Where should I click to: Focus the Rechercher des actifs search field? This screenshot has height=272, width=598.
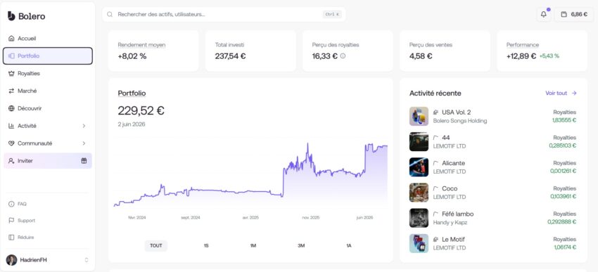224,15
